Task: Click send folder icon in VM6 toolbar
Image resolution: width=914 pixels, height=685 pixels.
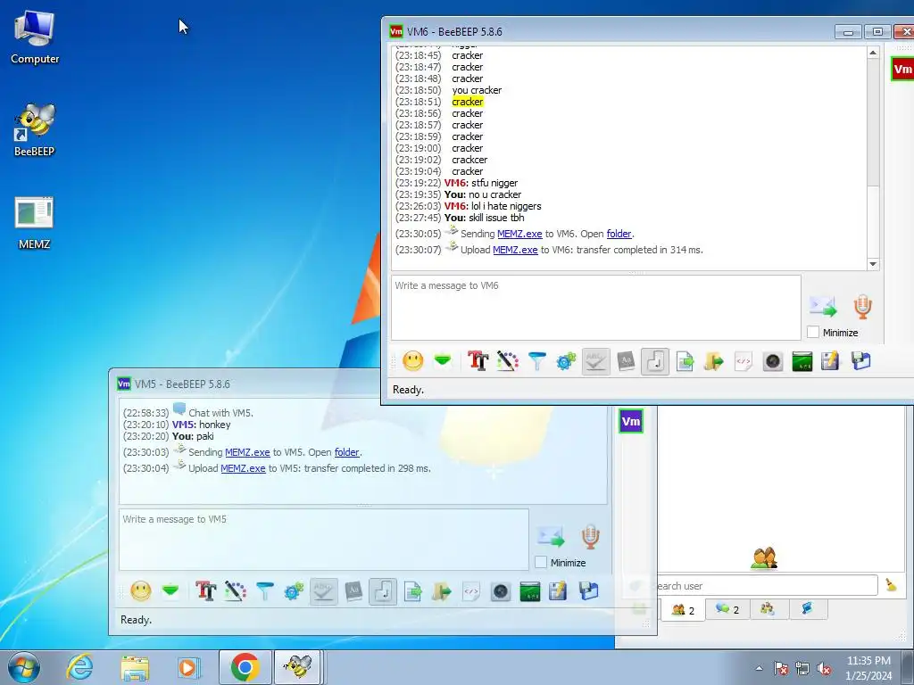Action: click(x=713, y=362)
